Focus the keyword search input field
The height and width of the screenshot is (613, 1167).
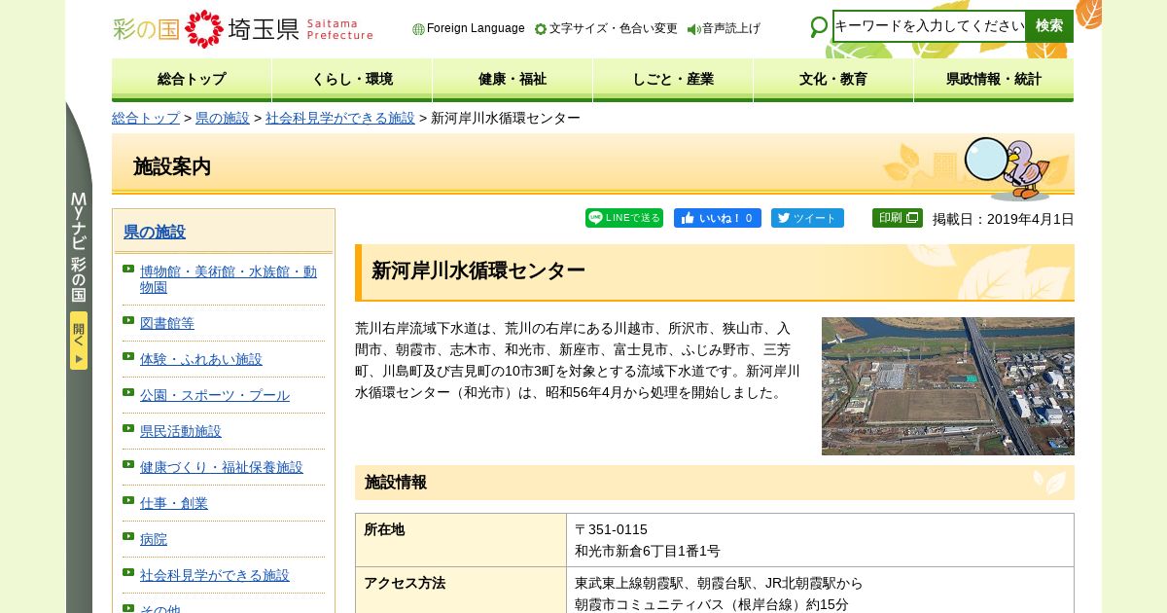[x=930, y=26]
